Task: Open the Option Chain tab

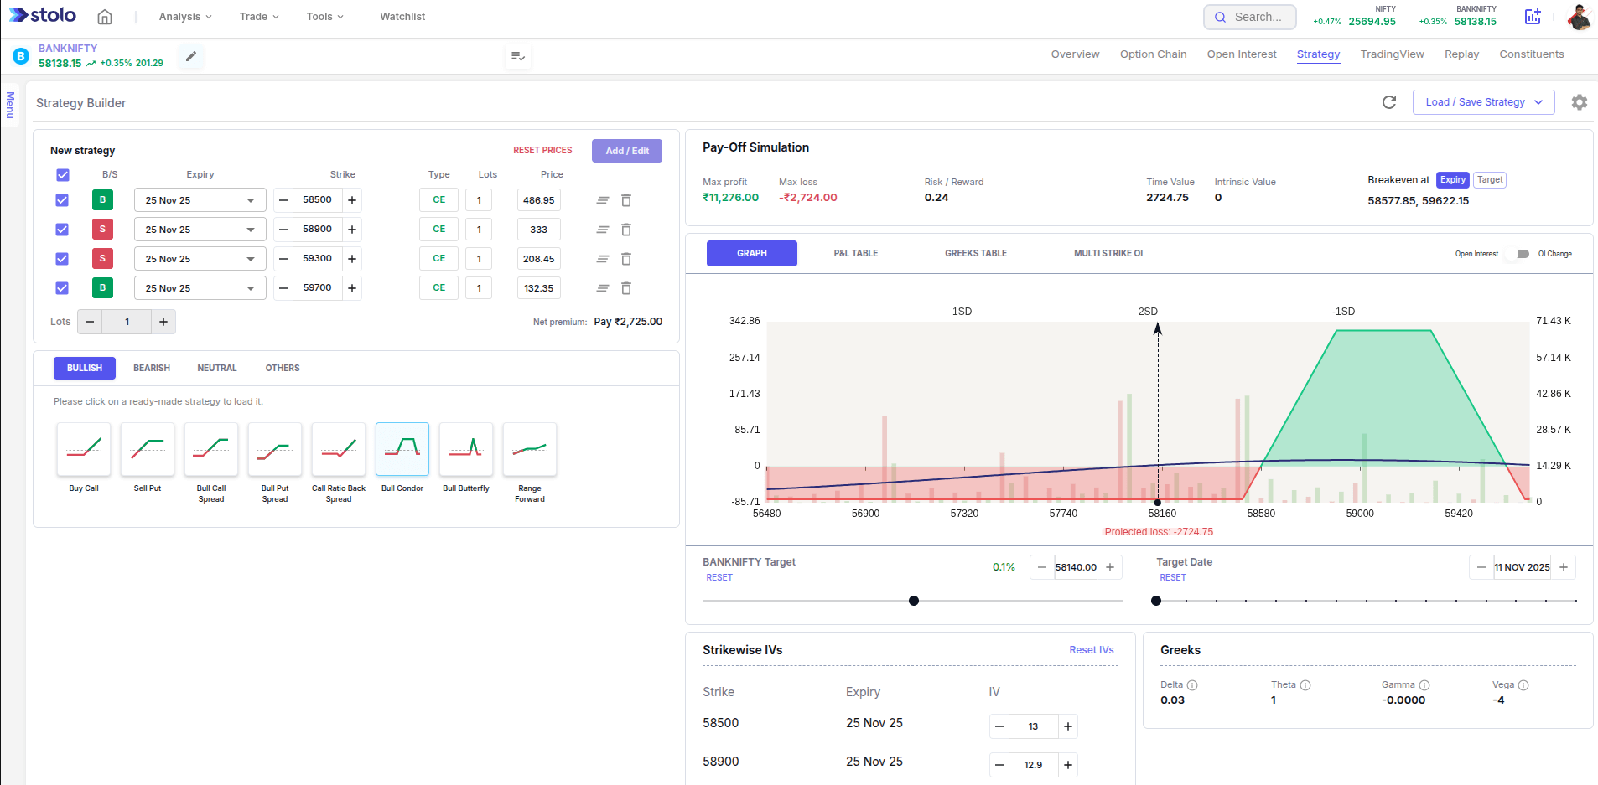Action: [1153, 54]
